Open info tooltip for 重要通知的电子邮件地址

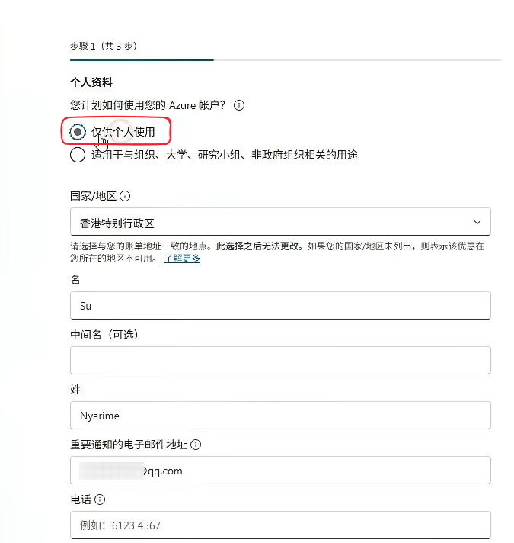tap(196, 445)
